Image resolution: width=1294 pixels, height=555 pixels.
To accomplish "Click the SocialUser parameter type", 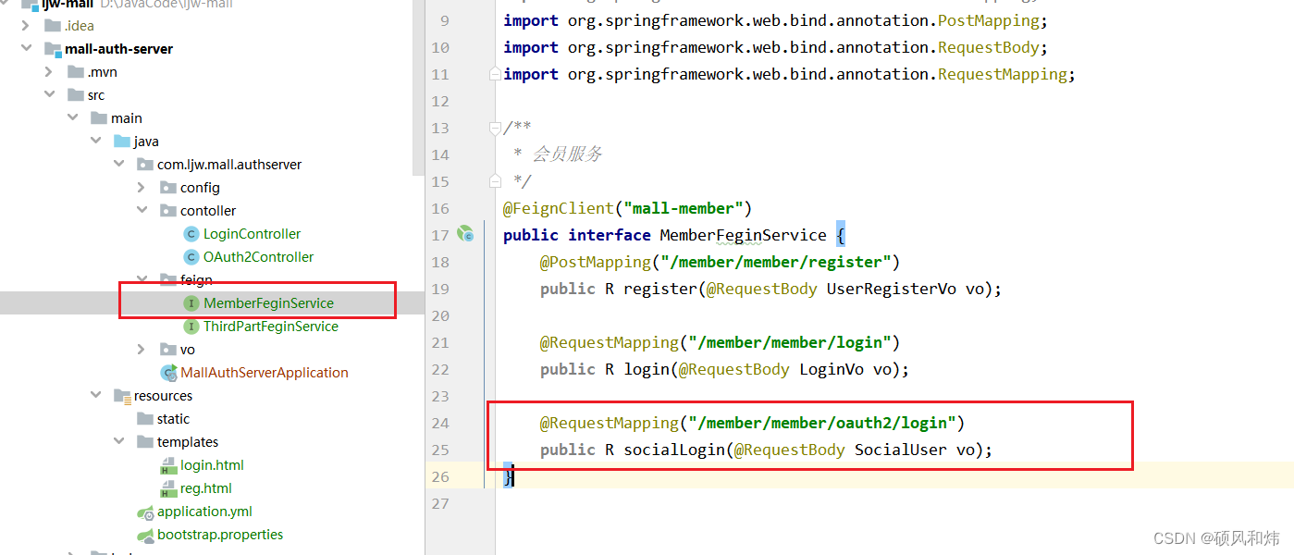I will point(900,450).
